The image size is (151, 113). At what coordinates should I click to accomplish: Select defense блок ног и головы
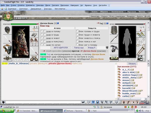(77, 44)
